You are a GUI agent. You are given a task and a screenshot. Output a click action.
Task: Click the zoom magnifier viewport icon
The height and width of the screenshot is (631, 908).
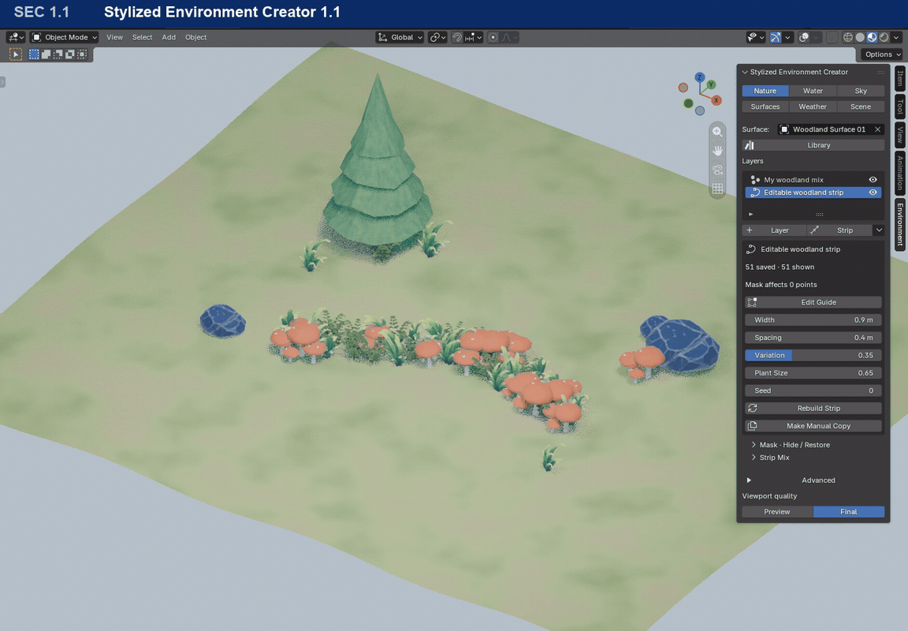[x=717, y=132]
